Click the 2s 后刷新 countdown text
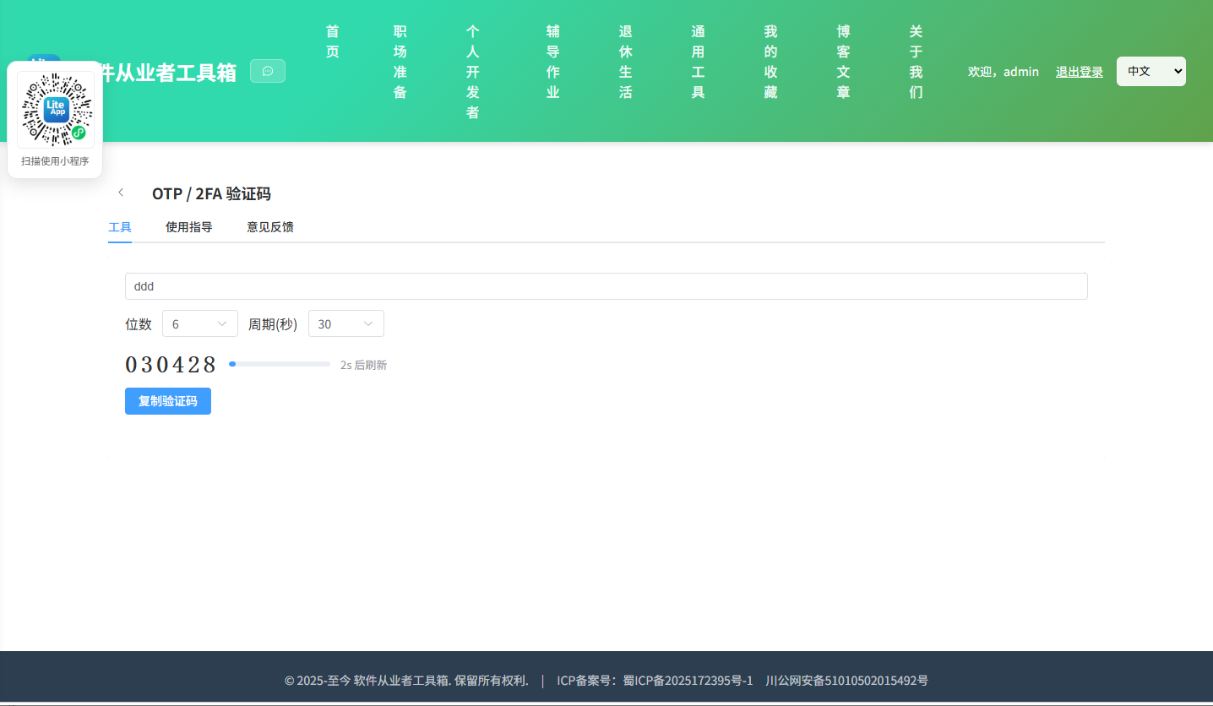 click(364, 365)
